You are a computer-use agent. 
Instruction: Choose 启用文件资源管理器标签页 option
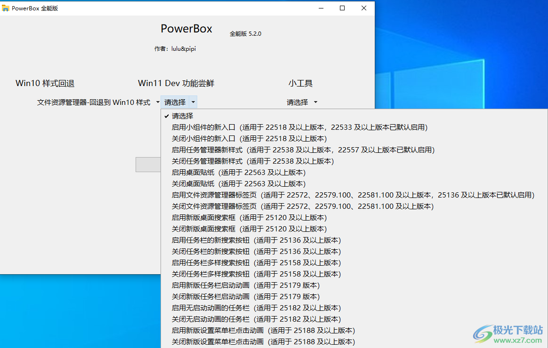(x=355, y=195)
